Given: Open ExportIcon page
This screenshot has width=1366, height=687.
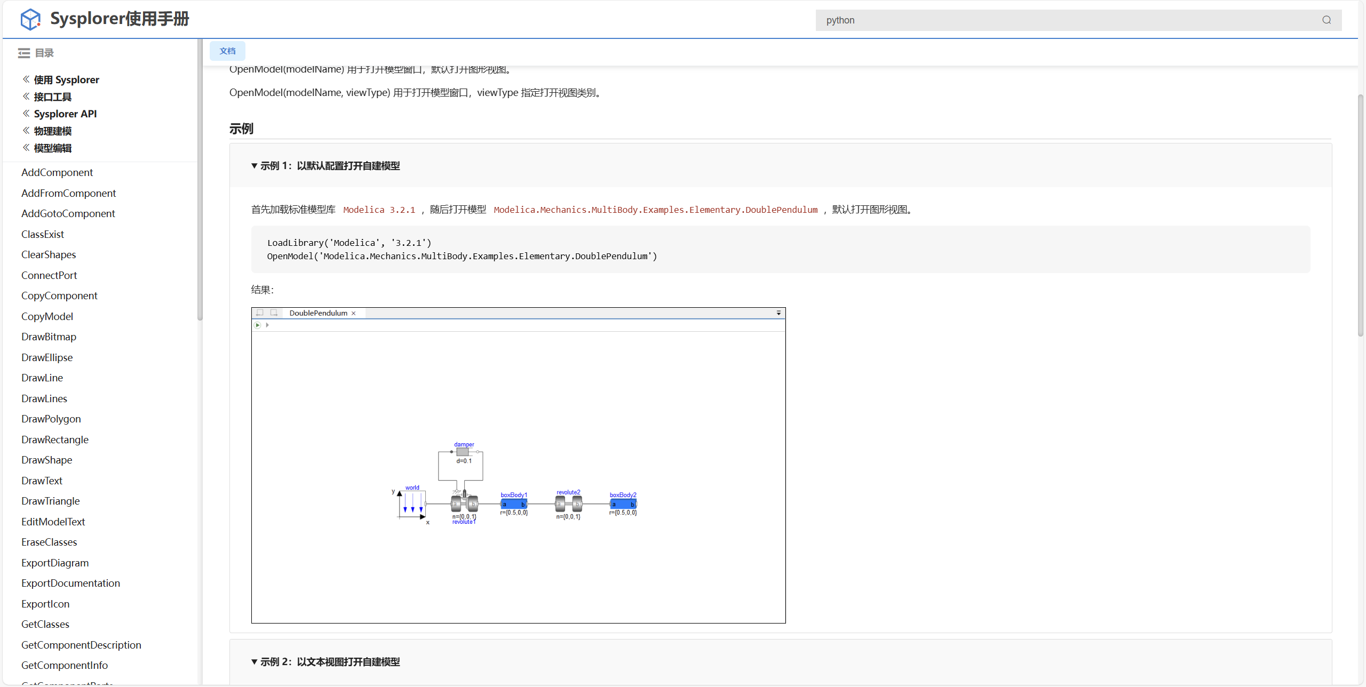Looking at the screenshot, I should coord(45,604).
